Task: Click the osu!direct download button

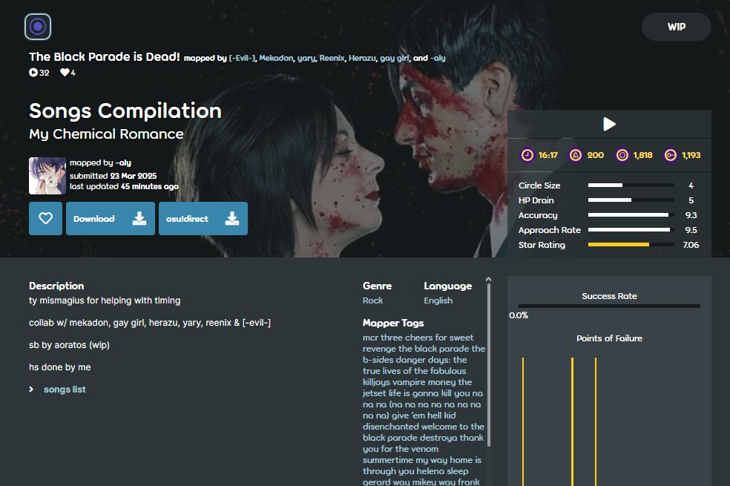Action: tap(203, 218)
